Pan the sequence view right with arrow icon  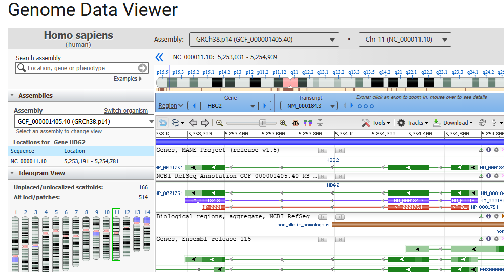pos(205,123)
